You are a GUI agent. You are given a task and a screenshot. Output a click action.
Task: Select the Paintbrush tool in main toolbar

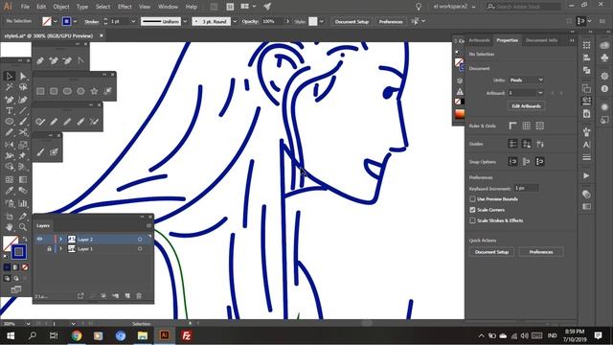[x=23, y=122]
